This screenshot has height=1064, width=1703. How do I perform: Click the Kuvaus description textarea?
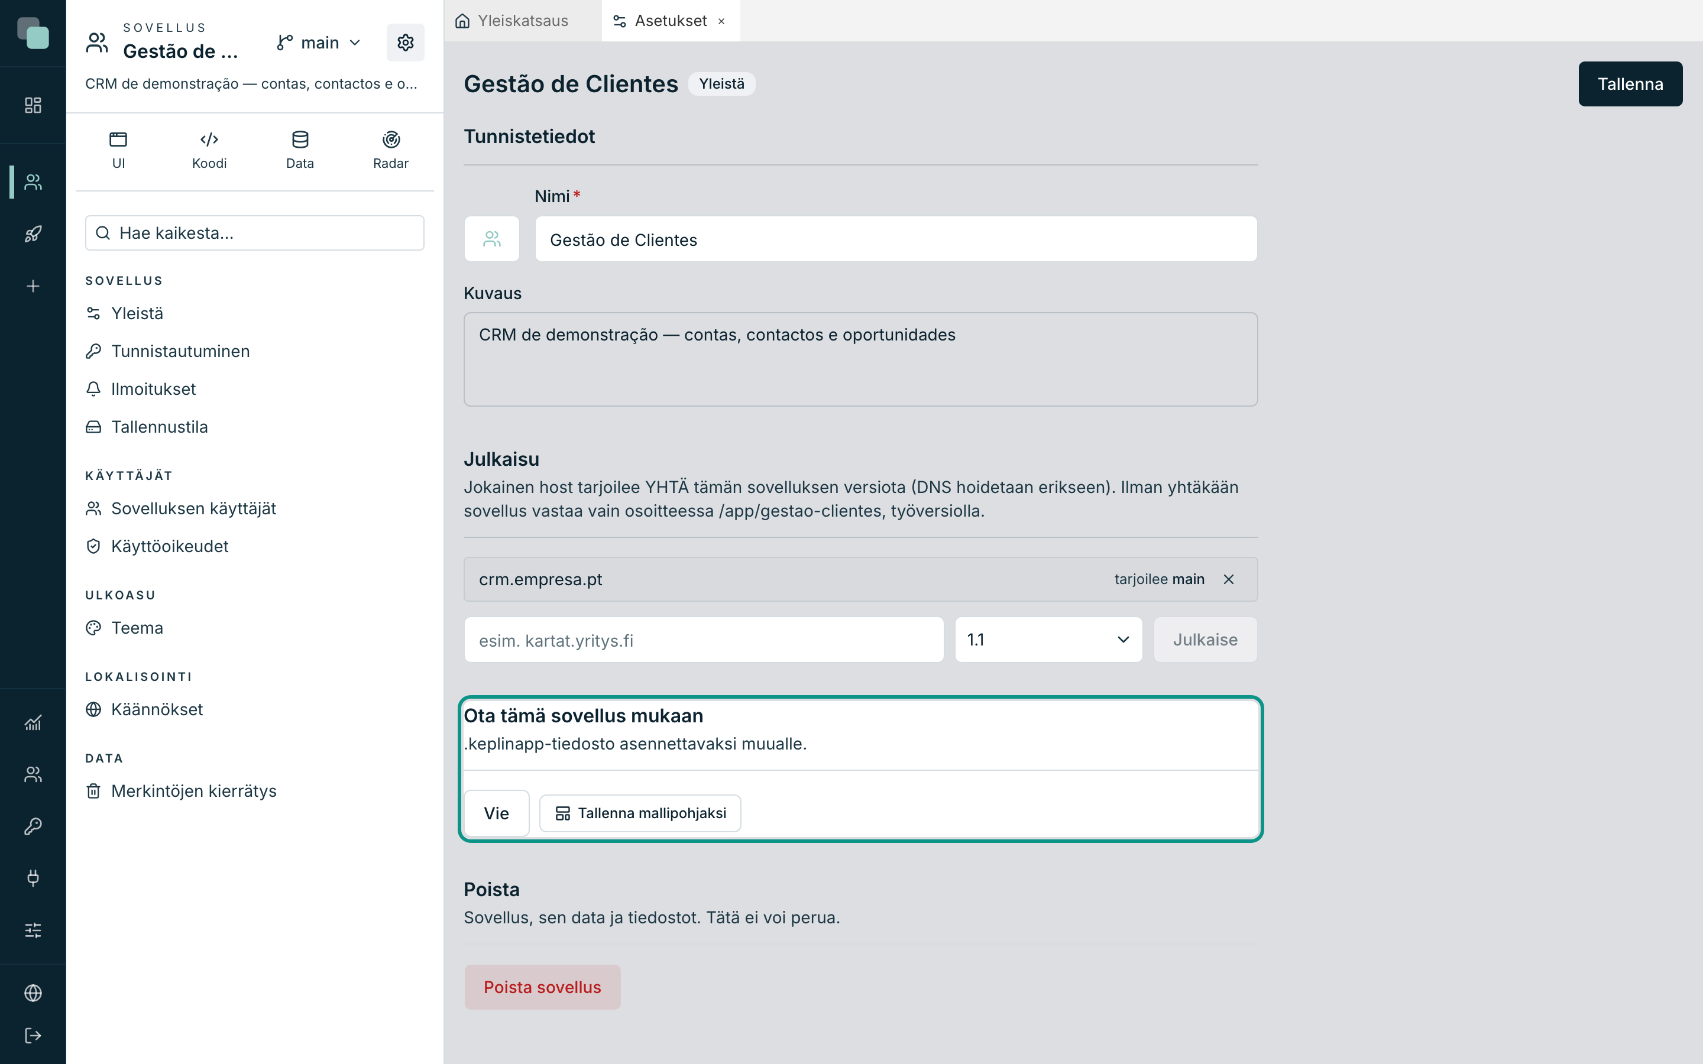860,359
